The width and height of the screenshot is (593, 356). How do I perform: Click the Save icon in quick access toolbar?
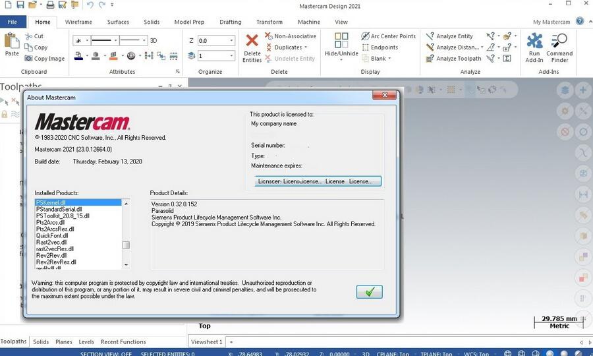click(x=20, y=5)
